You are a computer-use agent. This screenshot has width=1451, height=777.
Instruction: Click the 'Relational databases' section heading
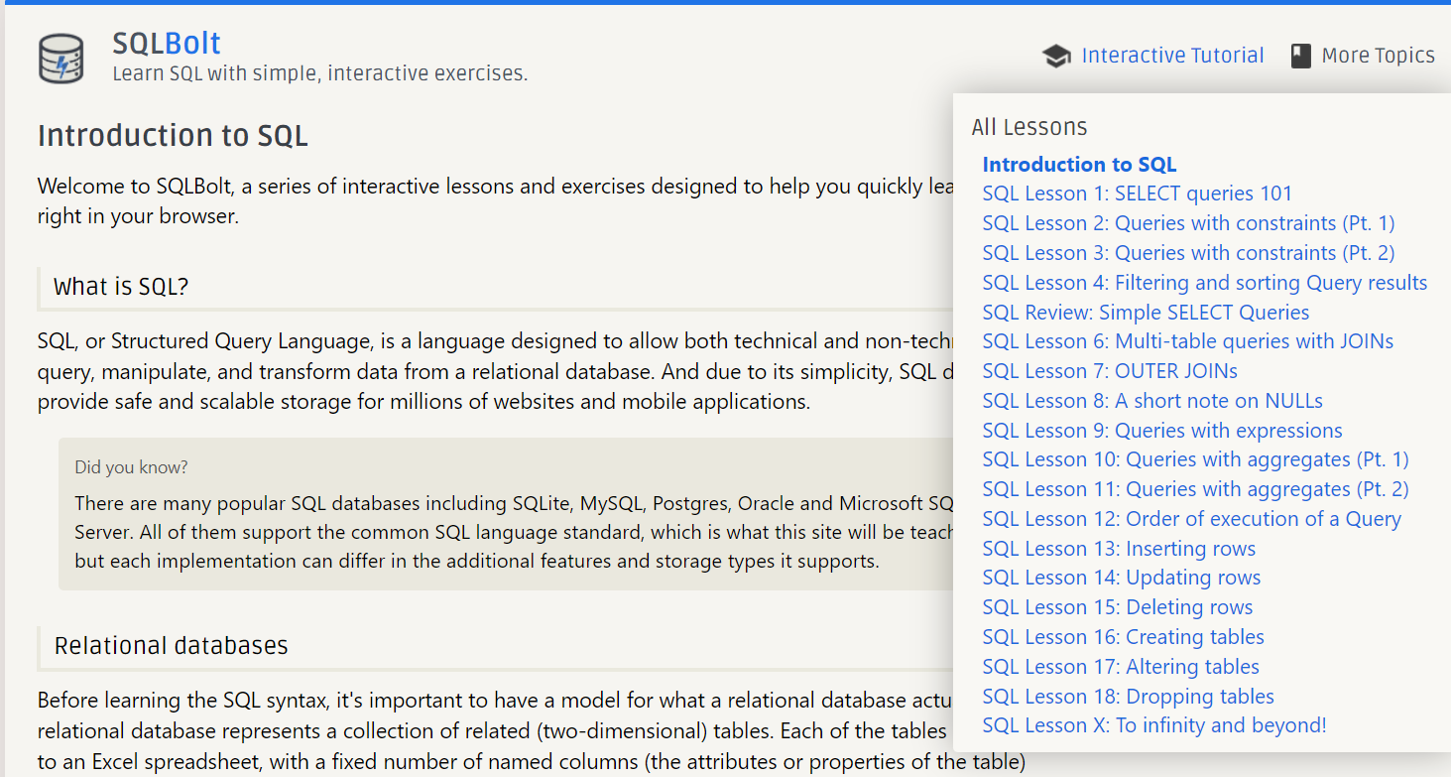(x=171, y=646)
